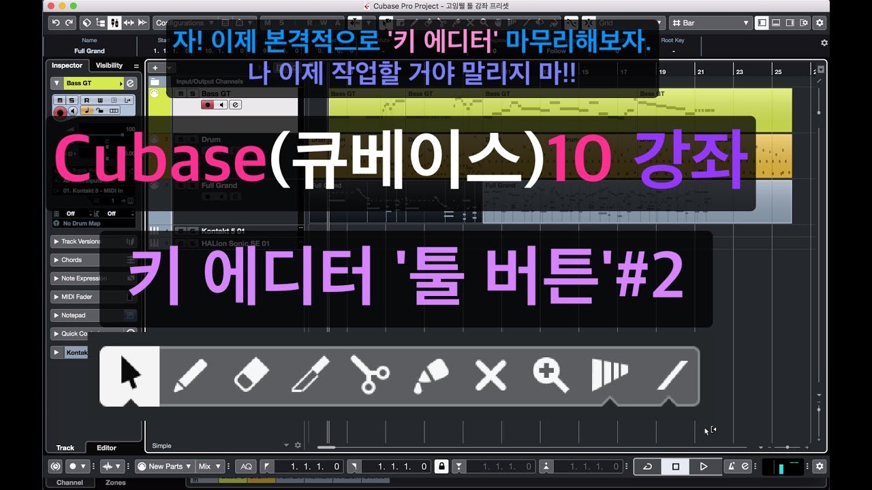Click the post-roll icon in transport
The image size is (872, 490).
point(546,466)
